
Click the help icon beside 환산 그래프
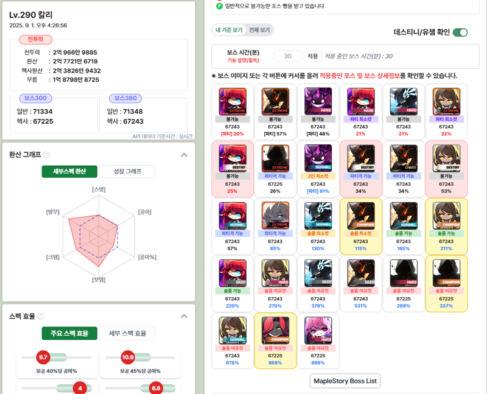[x=46, y=155]
